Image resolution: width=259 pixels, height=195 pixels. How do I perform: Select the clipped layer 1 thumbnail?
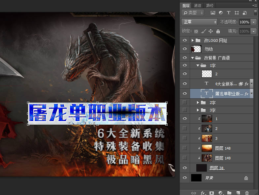(x=207, y=119)
